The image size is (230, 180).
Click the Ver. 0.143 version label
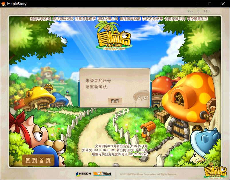(x=198, y=11)
